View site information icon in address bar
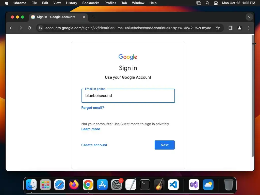Viewport: 260px width, 195px height. click(40, 28)
